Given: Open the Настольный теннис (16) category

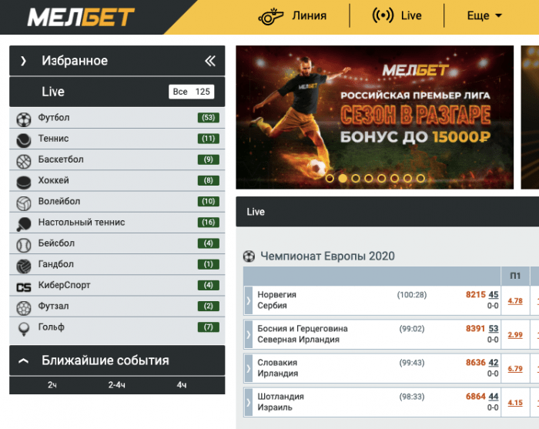Looking at the screenshot, I should click(117, 223).
